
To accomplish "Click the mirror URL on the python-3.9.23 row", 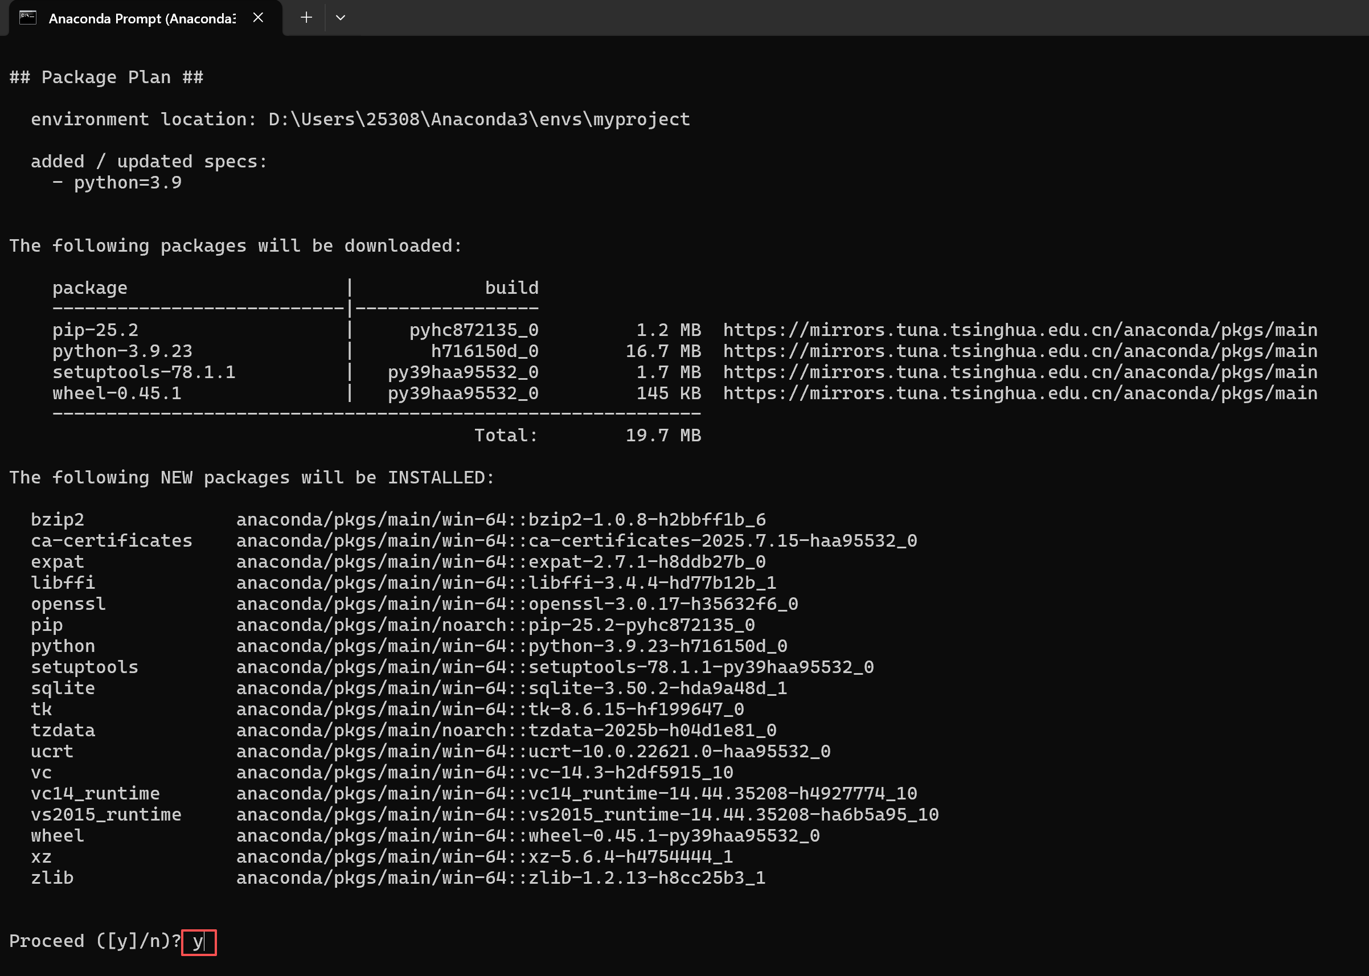I will point(1020,351).
